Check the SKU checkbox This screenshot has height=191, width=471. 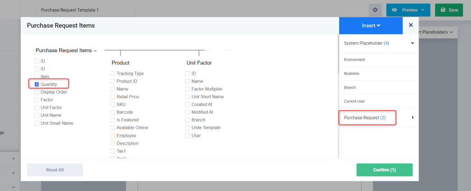113,104
